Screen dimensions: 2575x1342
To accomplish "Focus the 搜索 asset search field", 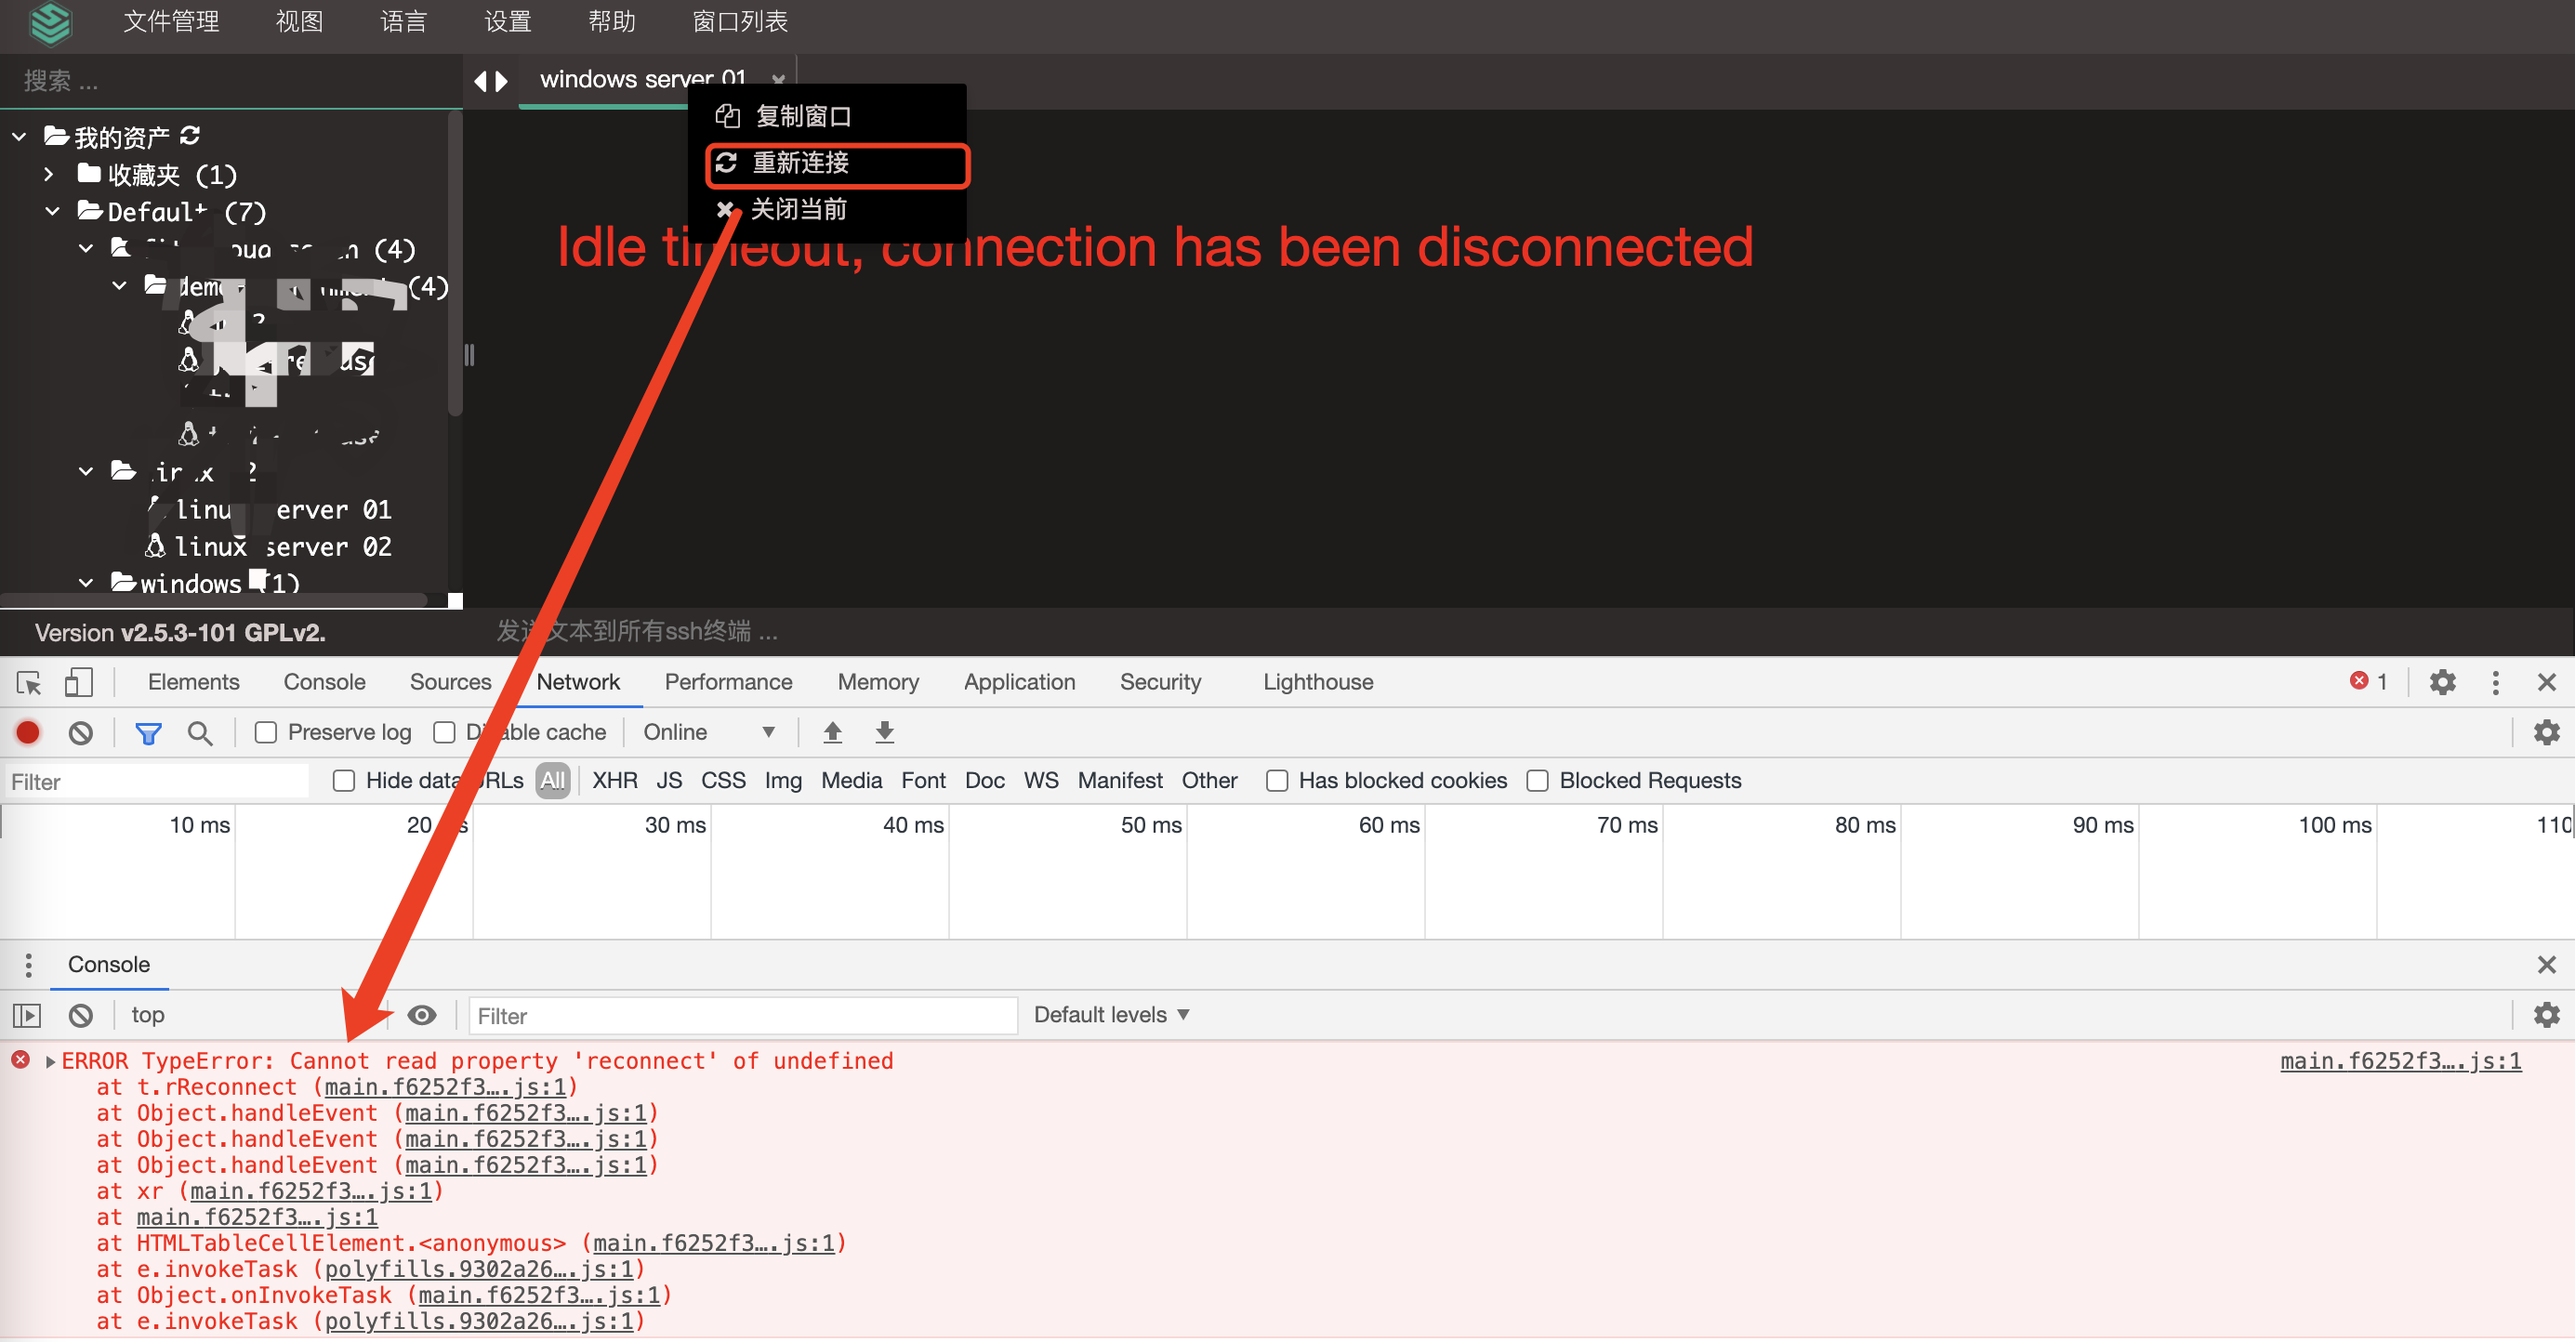I will (x=230, y=81).
